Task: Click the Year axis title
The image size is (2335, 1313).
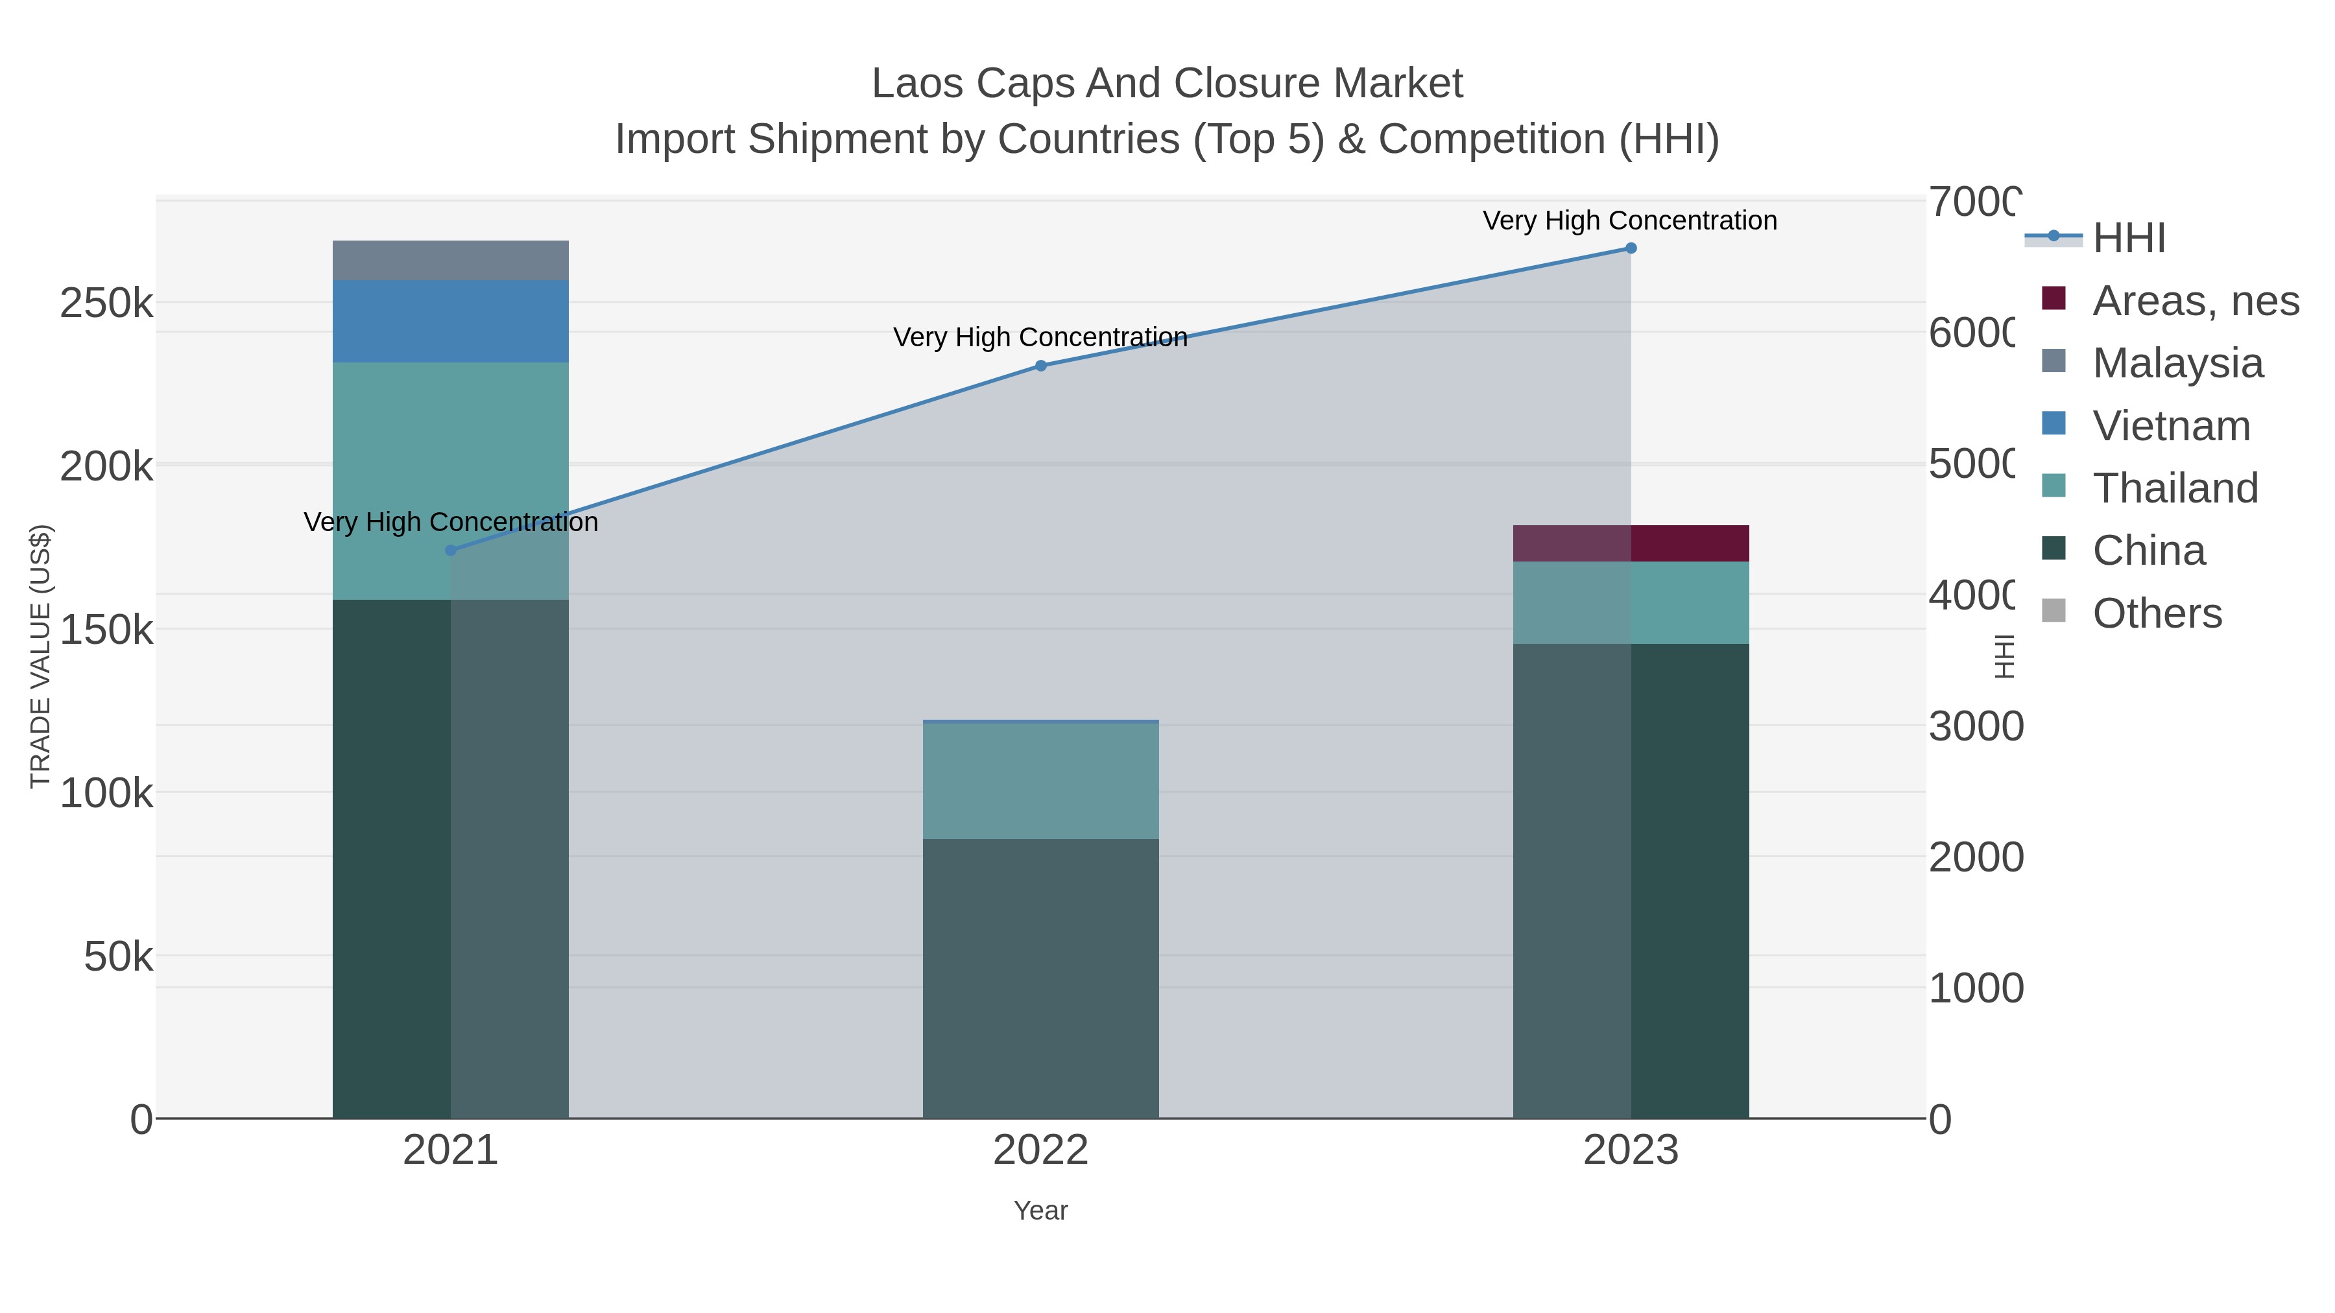Action: pos(1040,1211)
